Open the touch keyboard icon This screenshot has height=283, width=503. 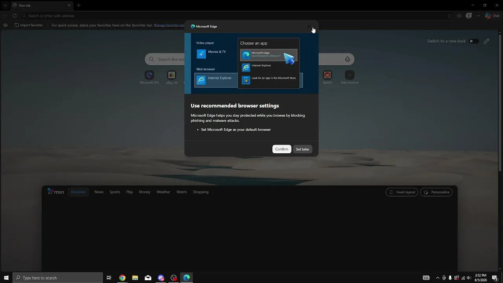tap(426, 278)
